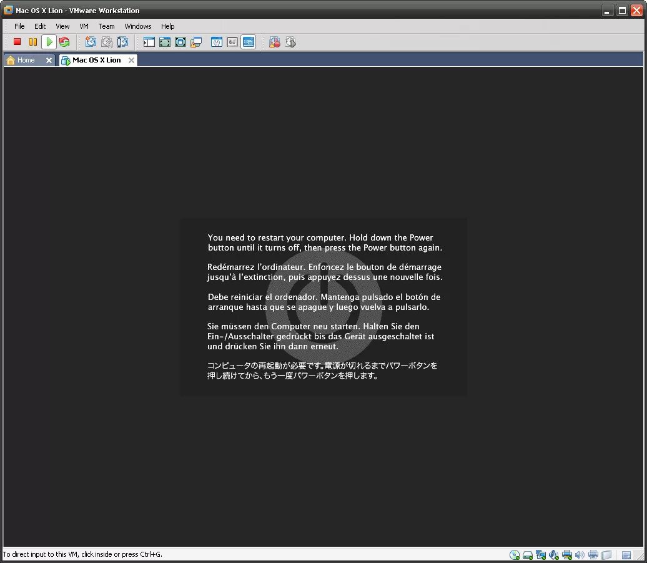Reset the virtual machine with the restart icon
The height and width of the screenshot is (563, 647).
tap(64, 42)
